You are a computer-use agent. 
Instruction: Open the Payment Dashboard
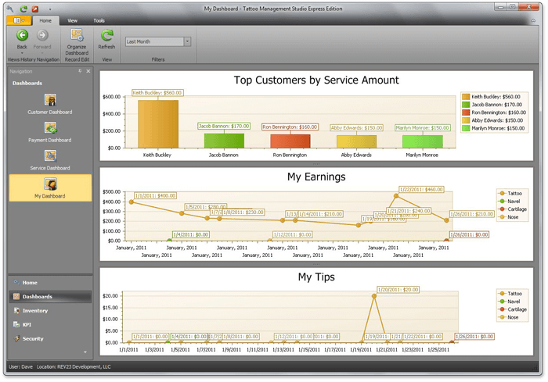click(x=50, y=128)
